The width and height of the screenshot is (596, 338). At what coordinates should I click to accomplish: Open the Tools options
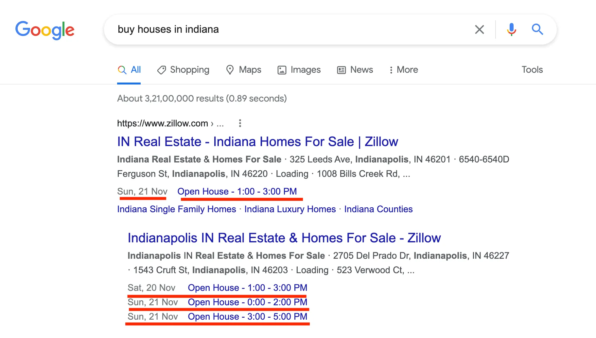pos(532,70)
